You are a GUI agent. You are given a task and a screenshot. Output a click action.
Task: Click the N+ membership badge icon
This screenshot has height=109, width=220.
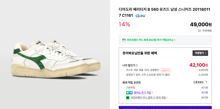point(129,93)
